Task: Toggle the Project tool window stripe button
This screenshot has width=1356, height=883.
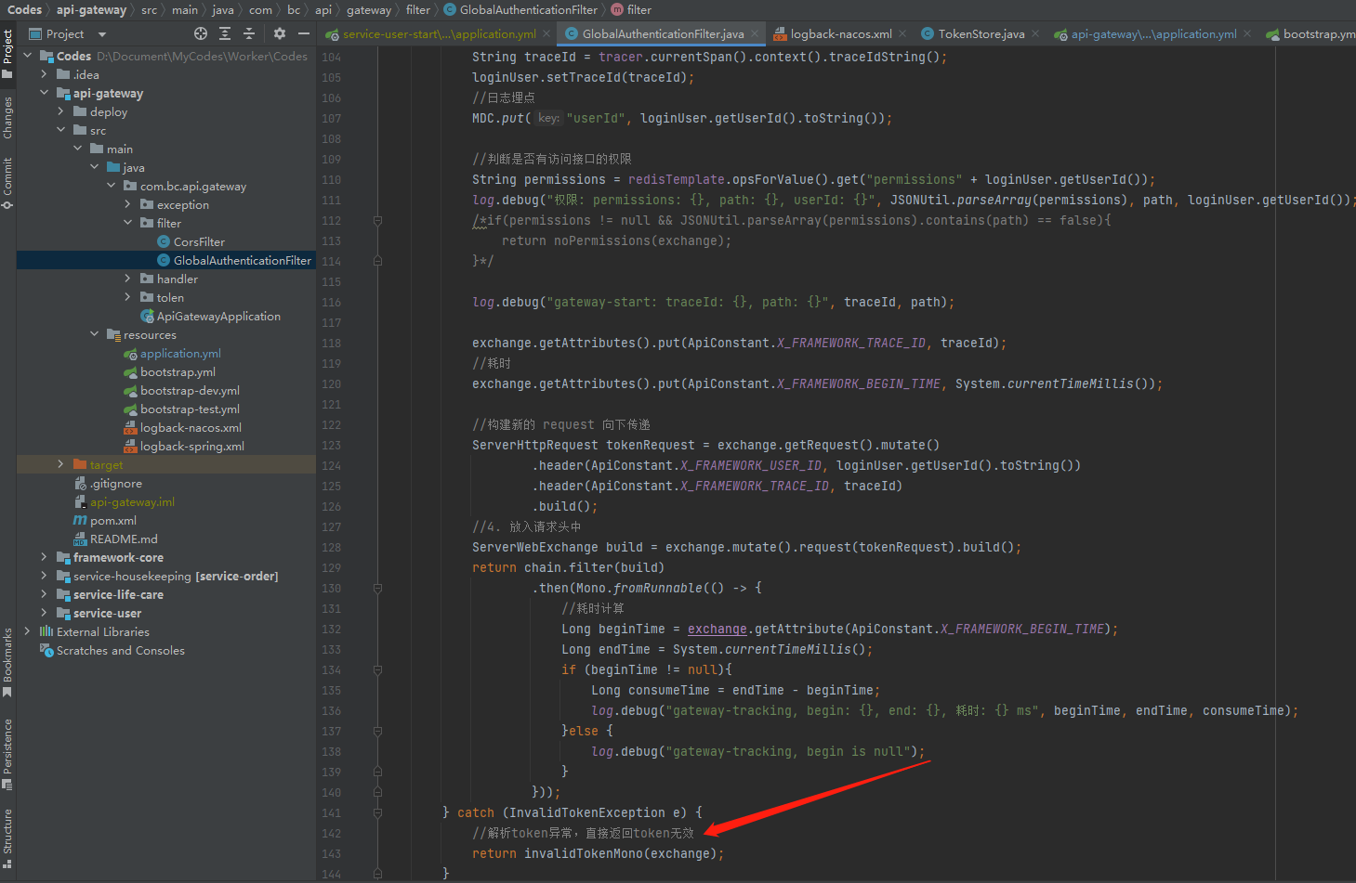Action: tap(7, 54)
